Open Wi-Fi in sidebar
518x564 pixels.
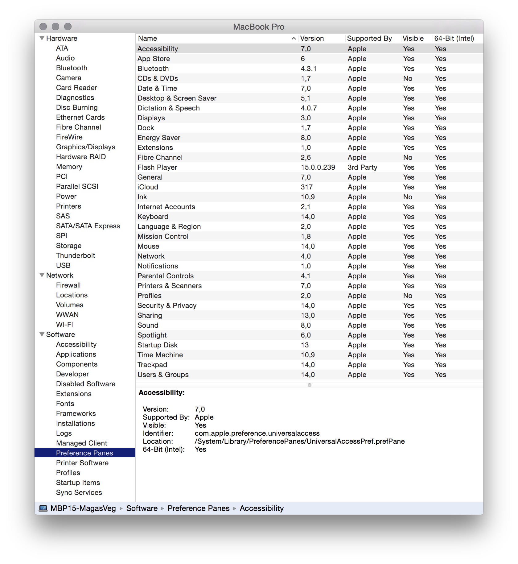64,325
